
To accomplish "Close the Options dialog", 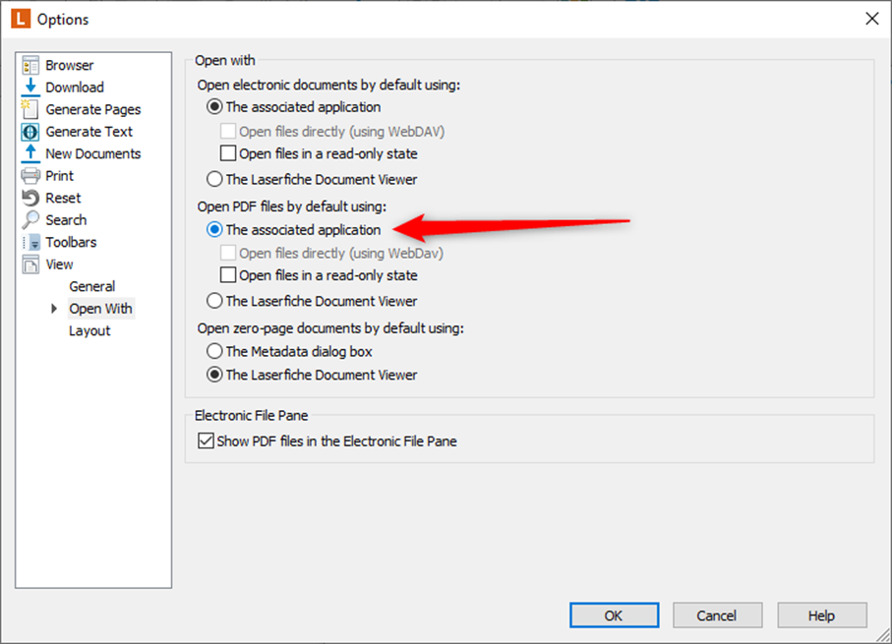I will pos(871,19).
